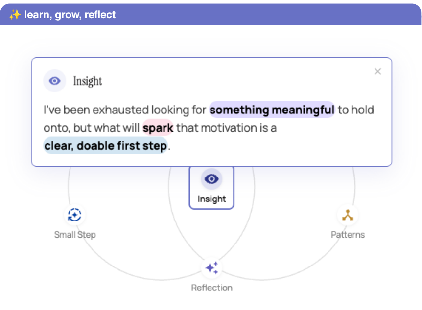Screen dimensions: 422x310
Task: Click the Reflection label text
Action: tap(212, 288)
